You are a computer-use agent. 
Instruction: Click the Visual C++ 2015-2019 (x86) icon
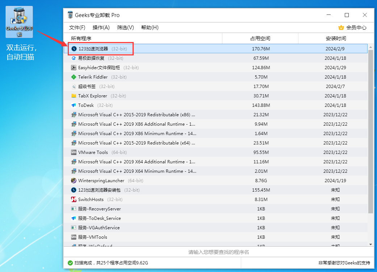[x=74, y=115]
